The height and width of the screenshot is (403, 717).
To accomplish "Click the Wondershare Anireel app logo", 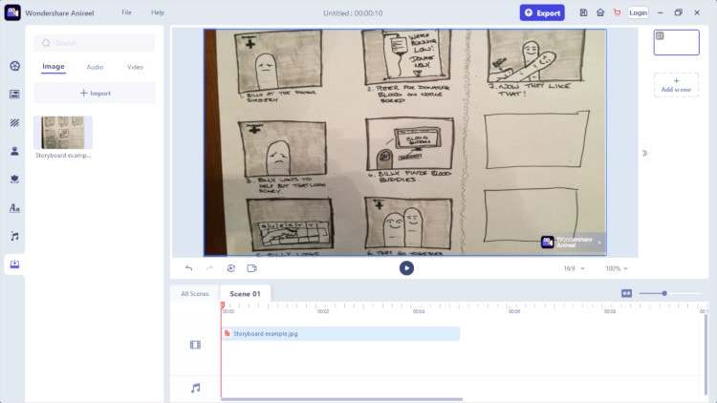I will pos(12,12).
